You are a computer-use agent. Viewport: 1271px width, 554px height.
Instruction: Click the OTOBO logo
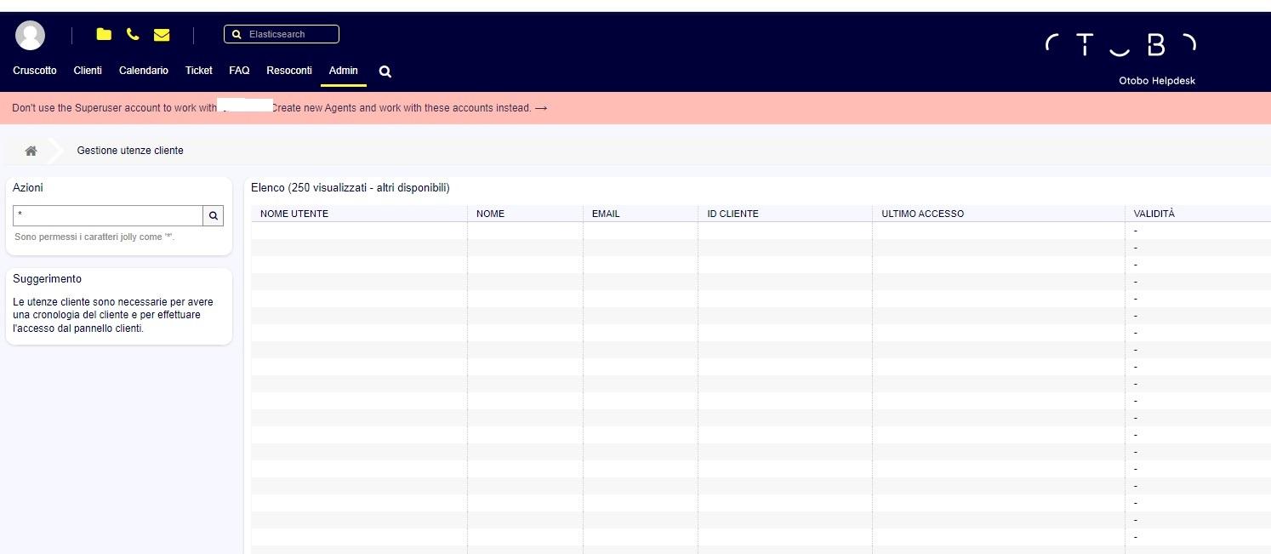1120,45
